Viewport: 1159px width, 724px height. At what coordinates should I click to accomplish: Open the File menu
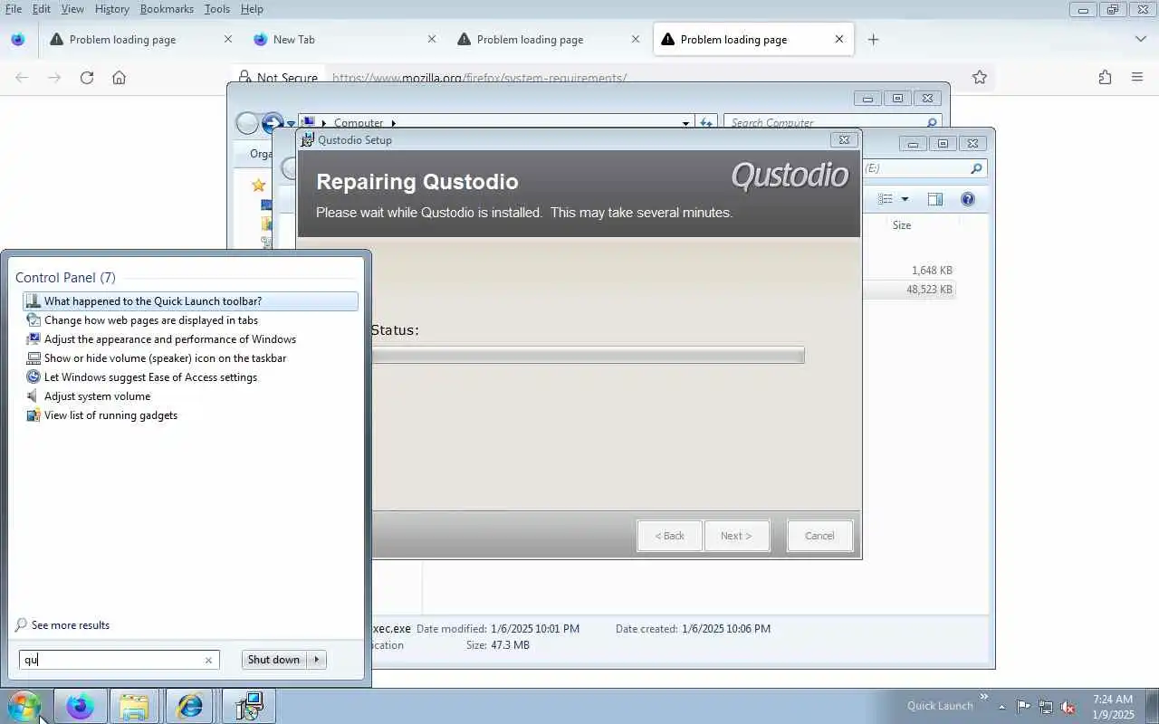coord(14,9)
